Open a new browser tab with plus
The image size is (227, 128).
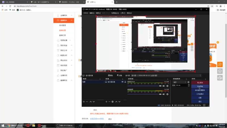[x=117, y=2]
